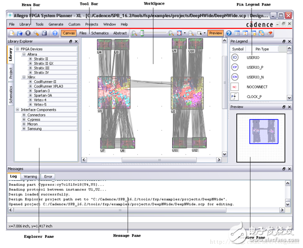Expand the Virtex-5 node
303x248 pixels.
tap(30, 105)
